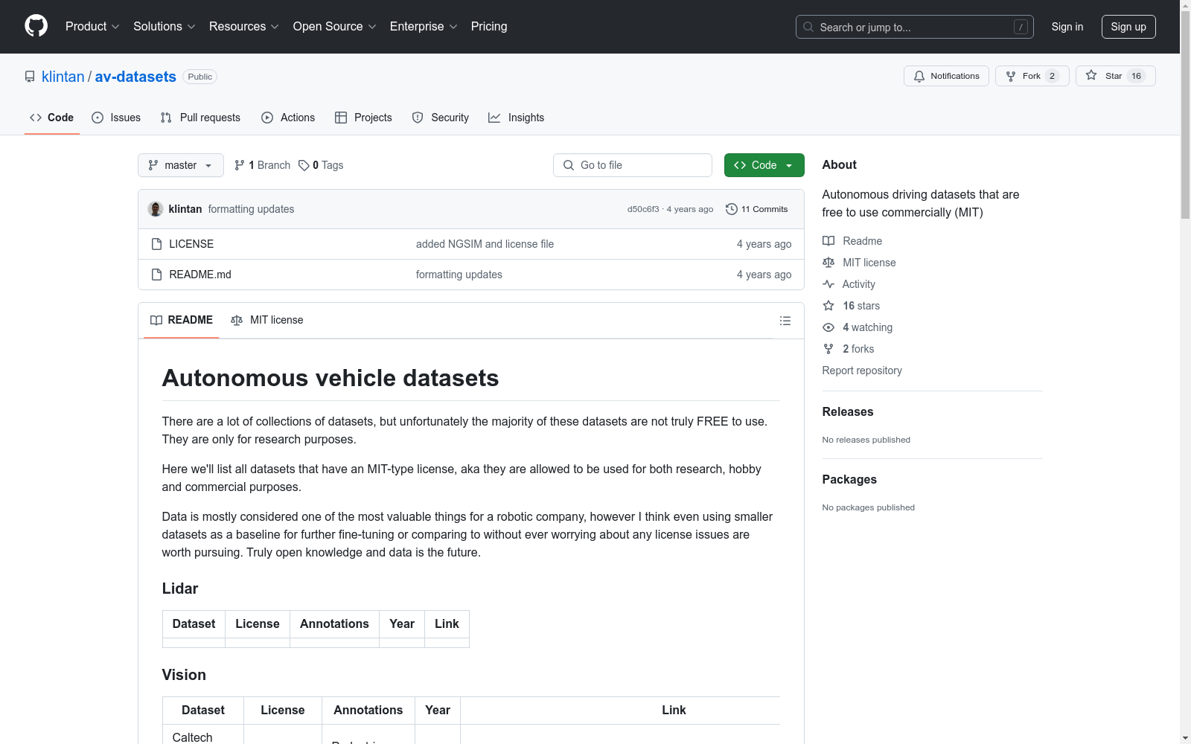Viewport: 1191px width, 744px height.
Task: Open the klintan user profile link
Action: (x=63, y=77)
